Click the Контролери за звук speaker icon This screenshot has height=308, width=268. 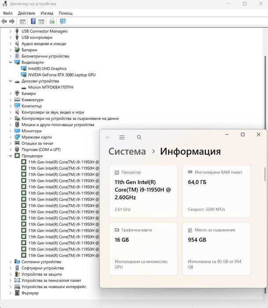[x=17, y=112]
